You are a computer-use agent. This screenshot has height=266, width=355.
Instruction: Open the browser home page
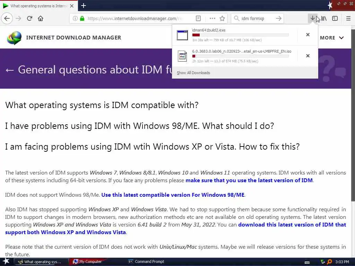(x=41, y=18)
